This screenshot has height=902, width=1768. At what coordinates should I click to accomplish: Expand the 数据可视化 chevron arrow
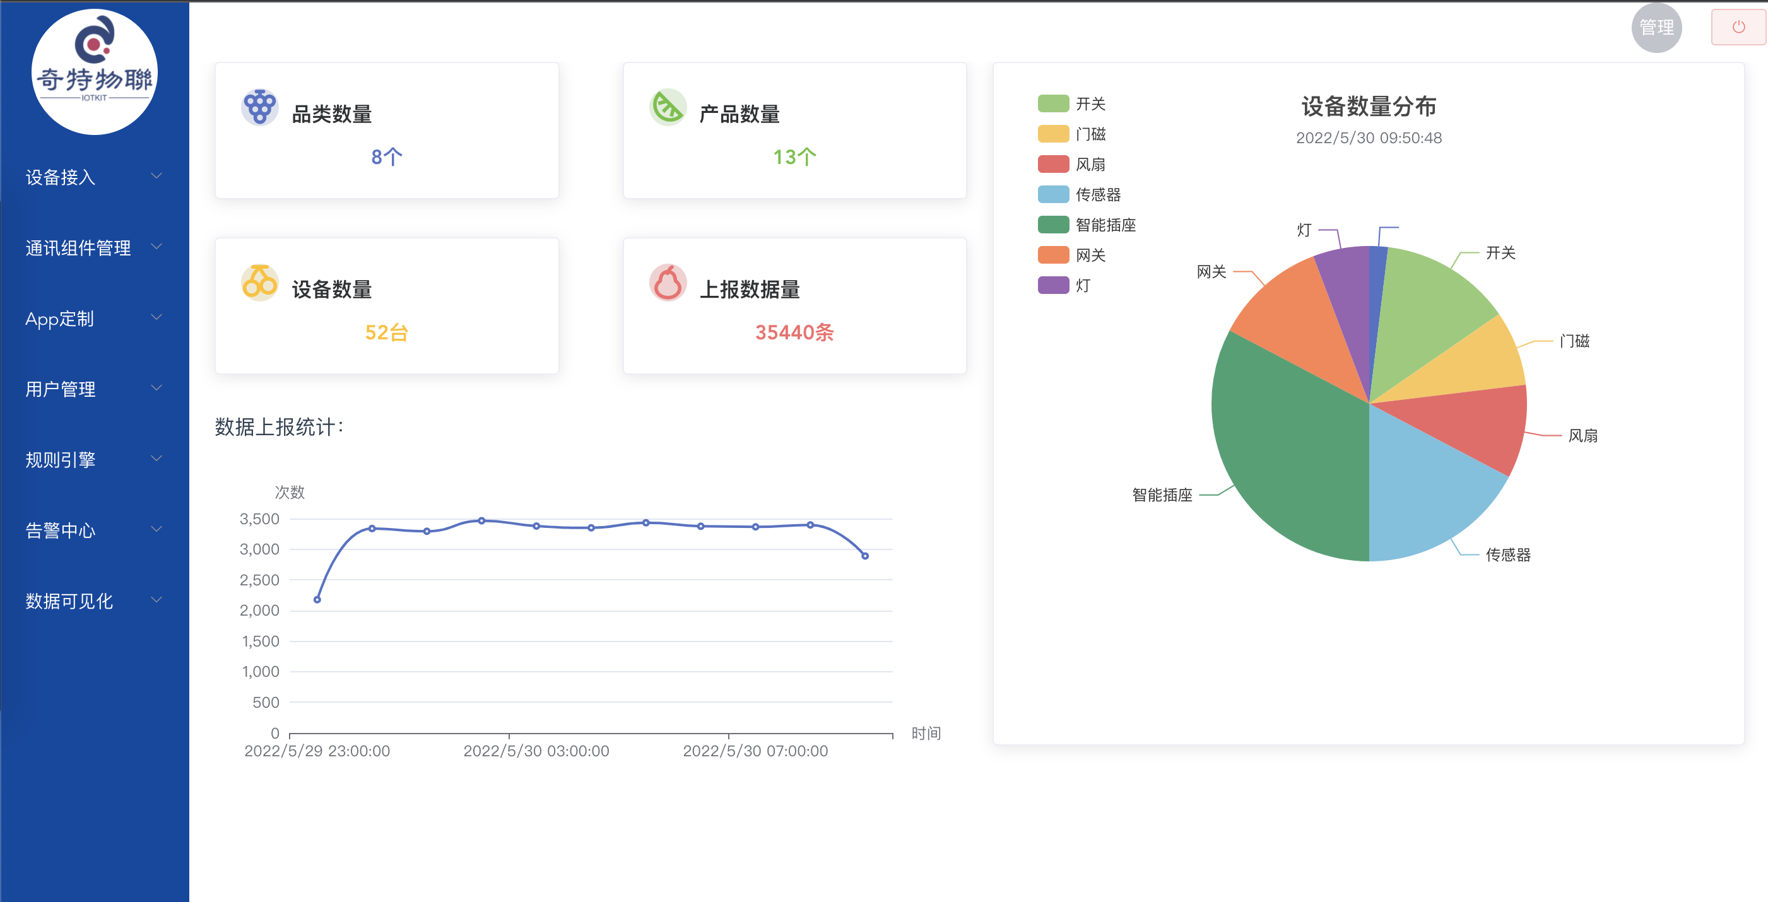[156, 600]
